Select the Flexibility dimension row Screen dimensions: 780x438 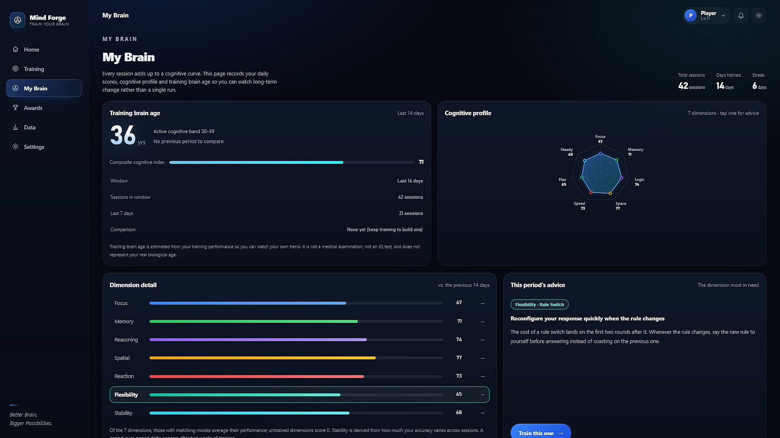pyautogui.click(x=299, y=395)
